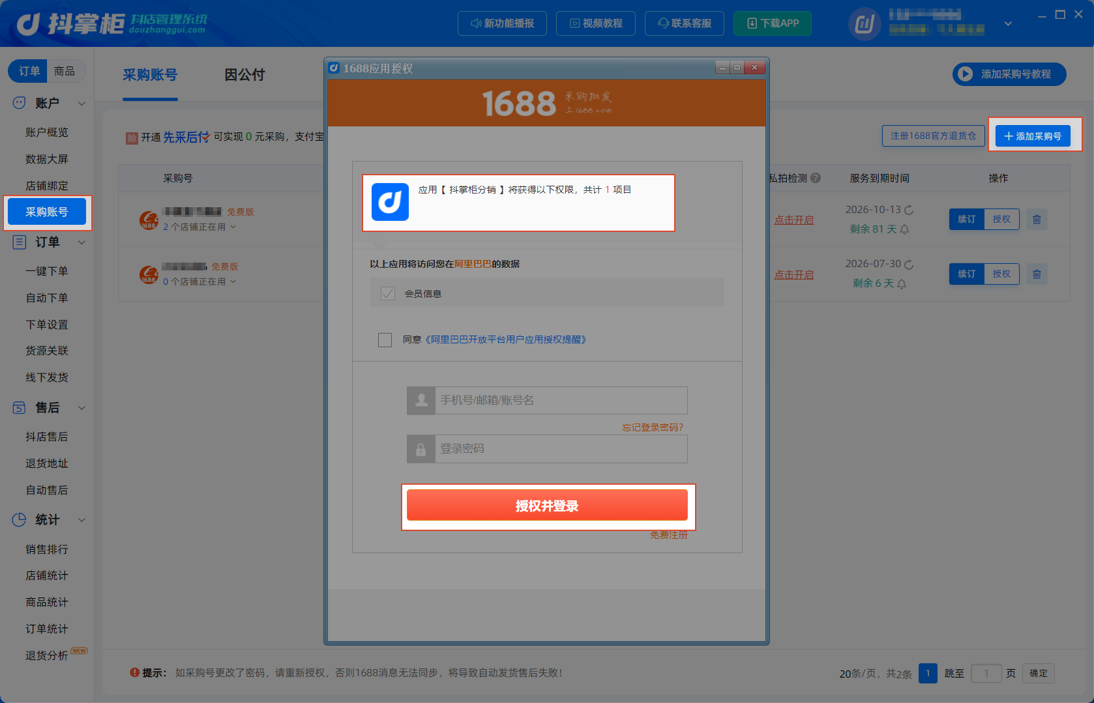Open 退货地址 in the sidebar
The image size is (1094, 703).
[x=47, y=463]
